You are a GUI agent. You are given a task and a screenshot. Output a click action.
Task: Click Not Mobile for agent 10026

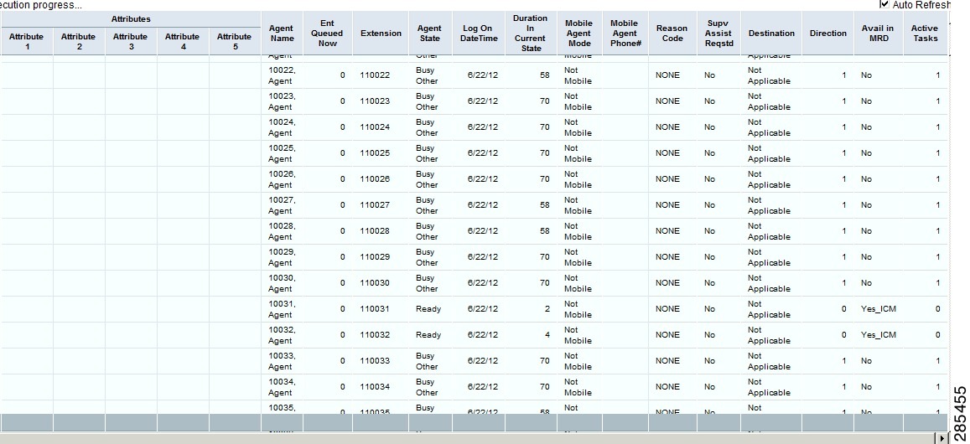578,179
